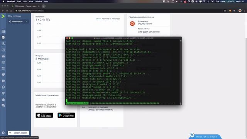Open the Edit menu
Viewport: 247px width, 139px height.
[25, 2]
